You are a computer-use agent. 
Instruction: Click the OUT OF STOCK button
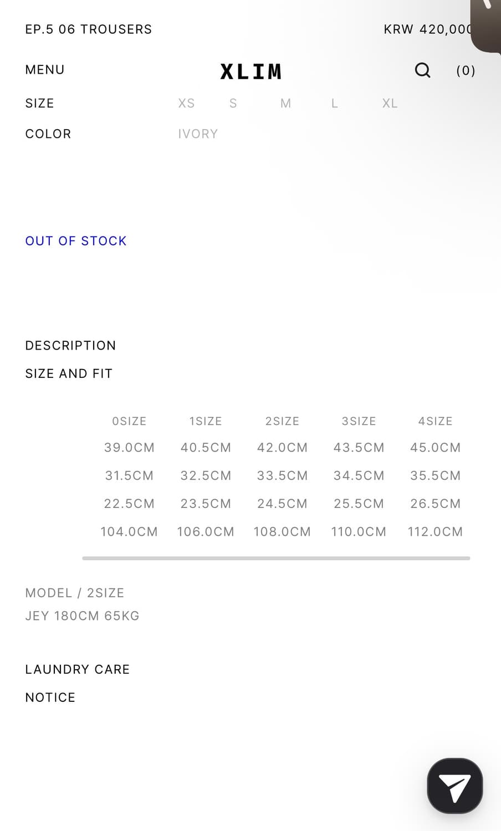point(76,241)
